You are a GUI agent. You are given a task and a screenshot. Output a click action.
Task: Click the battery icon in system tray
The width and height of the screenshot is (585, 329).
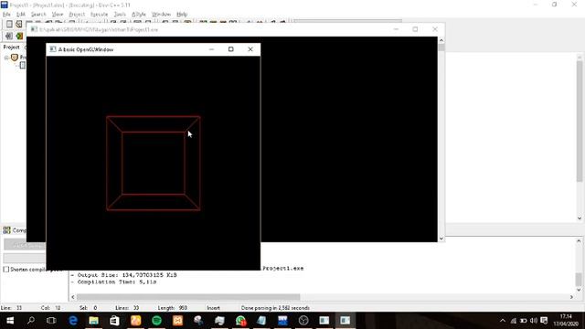click(524, 321)
